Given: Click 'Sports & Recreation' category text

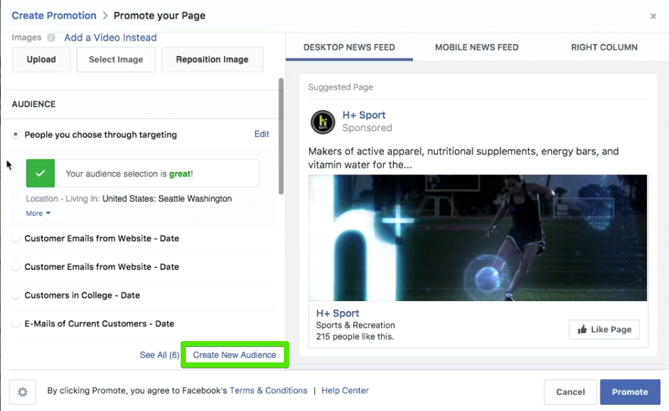Looking at the screenshot, I should click(355, 325).
